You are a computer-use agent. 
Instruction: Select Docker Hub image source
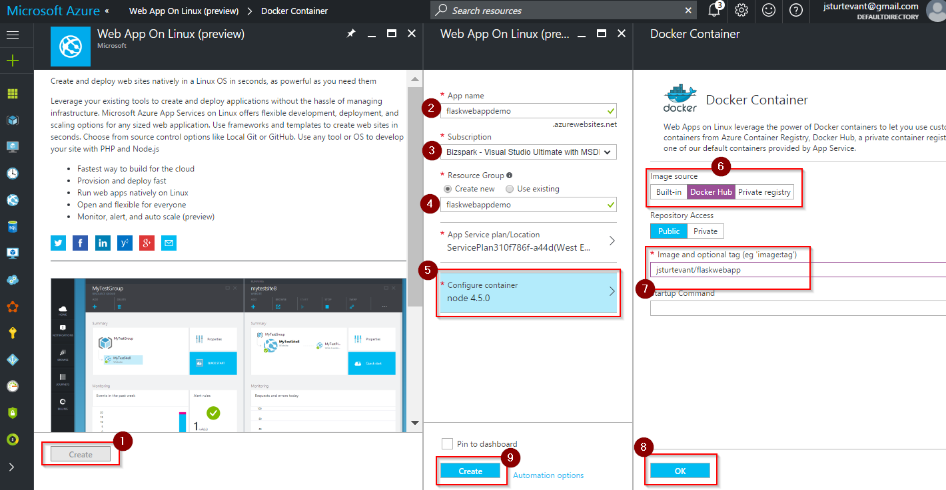click(x=711, y=192)
